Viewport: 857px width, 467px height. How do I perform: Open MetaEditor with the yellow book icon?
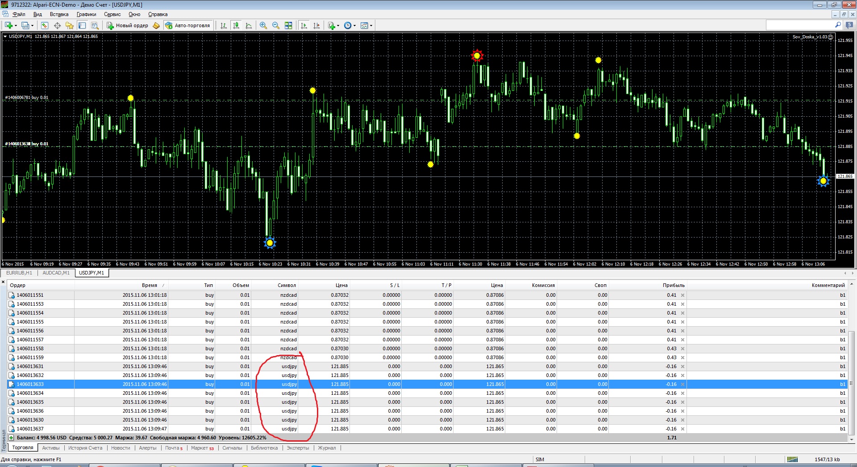pos(156,25)
